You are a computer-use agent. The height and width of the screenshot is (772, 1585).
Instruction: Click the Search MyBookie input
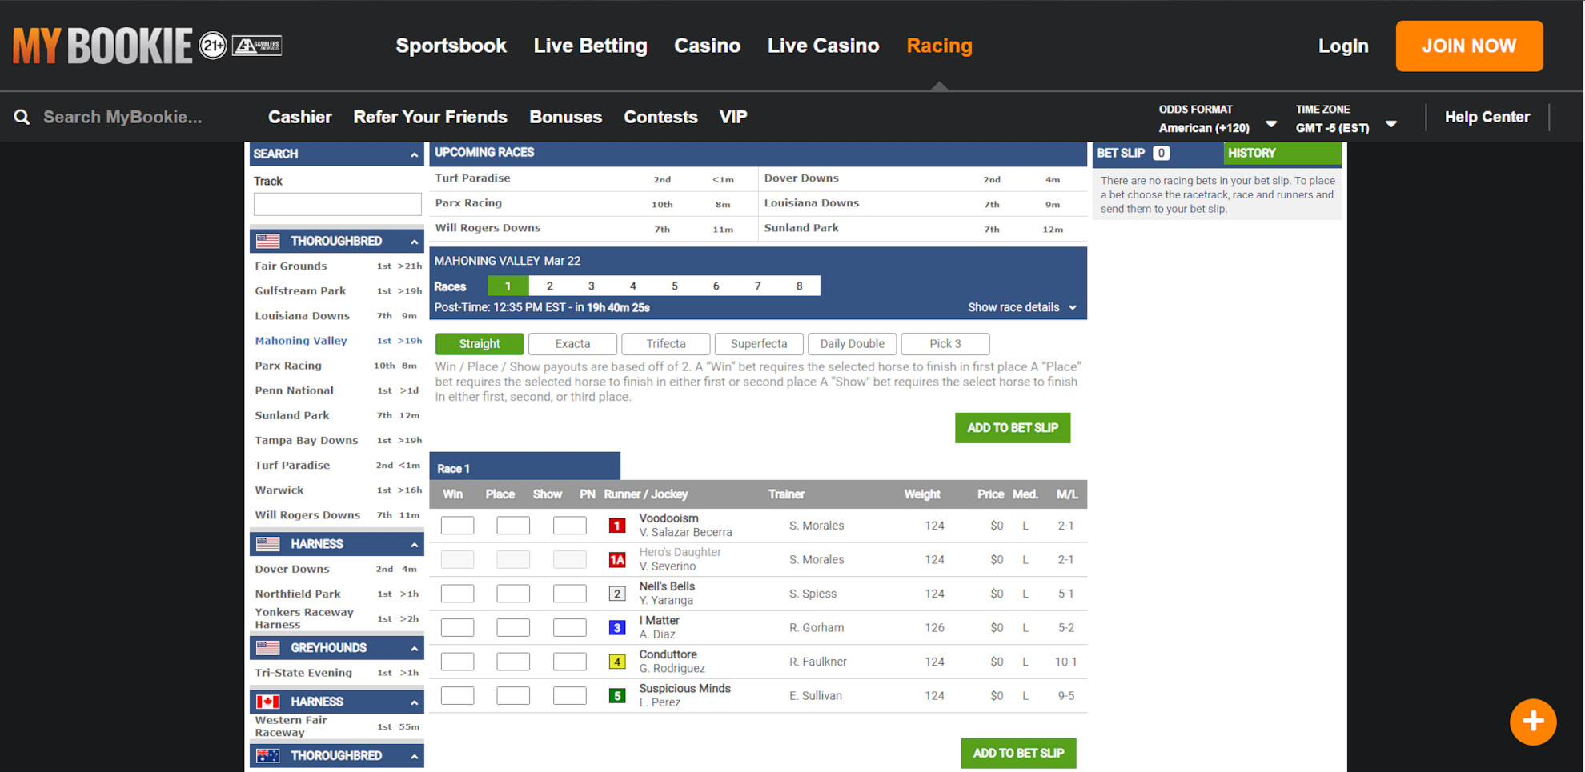pyautogui.click(x=122, y=117)
